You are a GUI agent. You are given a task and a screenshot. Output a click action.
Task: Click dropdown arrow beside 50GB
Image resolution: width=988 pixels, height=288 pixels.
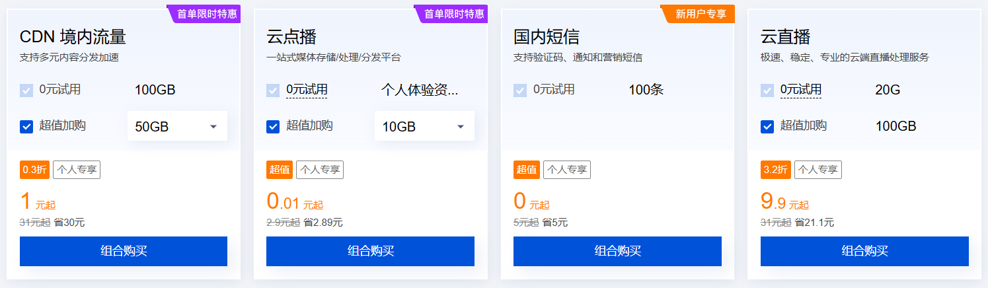(213, 127)
